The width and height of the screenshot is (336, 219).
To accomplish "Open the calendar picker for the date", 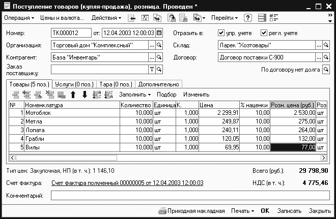I will tap(159, 33).
